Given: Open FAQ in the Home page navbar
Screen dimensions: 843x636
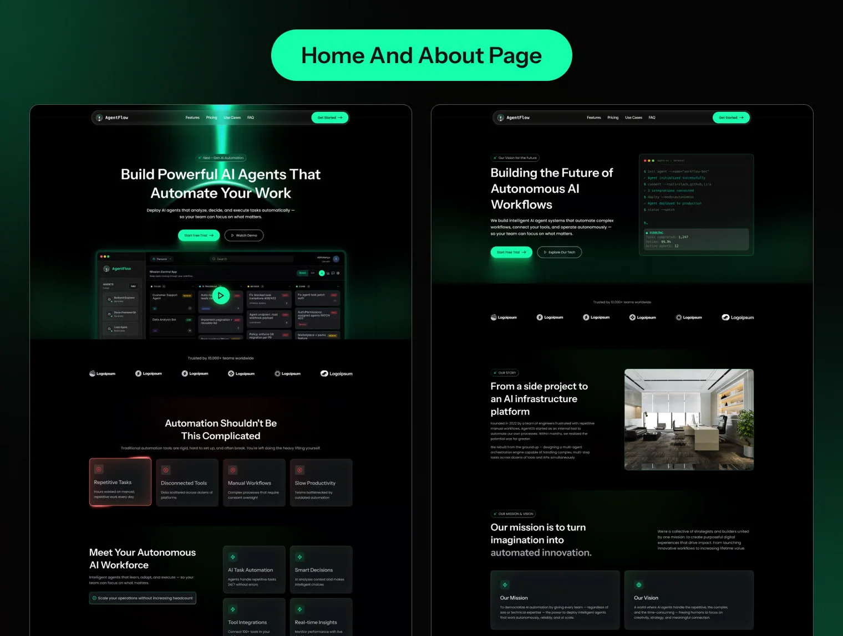Looking at the screenshot, I should pyautogui.click(x=251, y=117).
